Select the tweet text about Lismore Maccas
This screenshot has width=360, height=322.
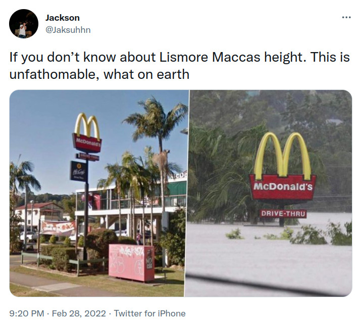(x=180, y=66)
